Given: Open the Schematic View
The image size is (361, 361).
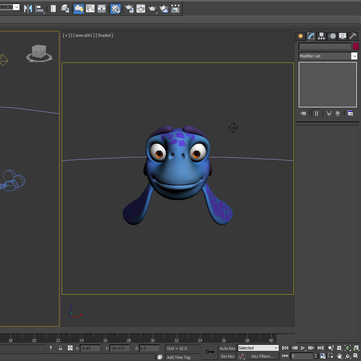Looking at the screenshot, I should 101,9.
